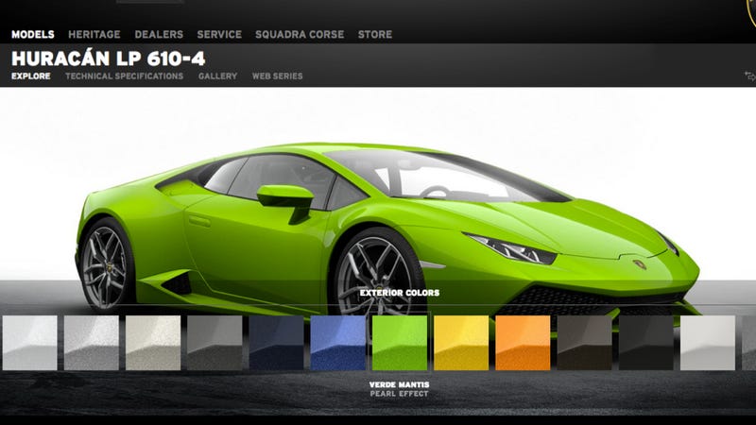Screen dimensions: 756x425
Task: Click the Exterior Colors heading
Action: pos(400,293)
